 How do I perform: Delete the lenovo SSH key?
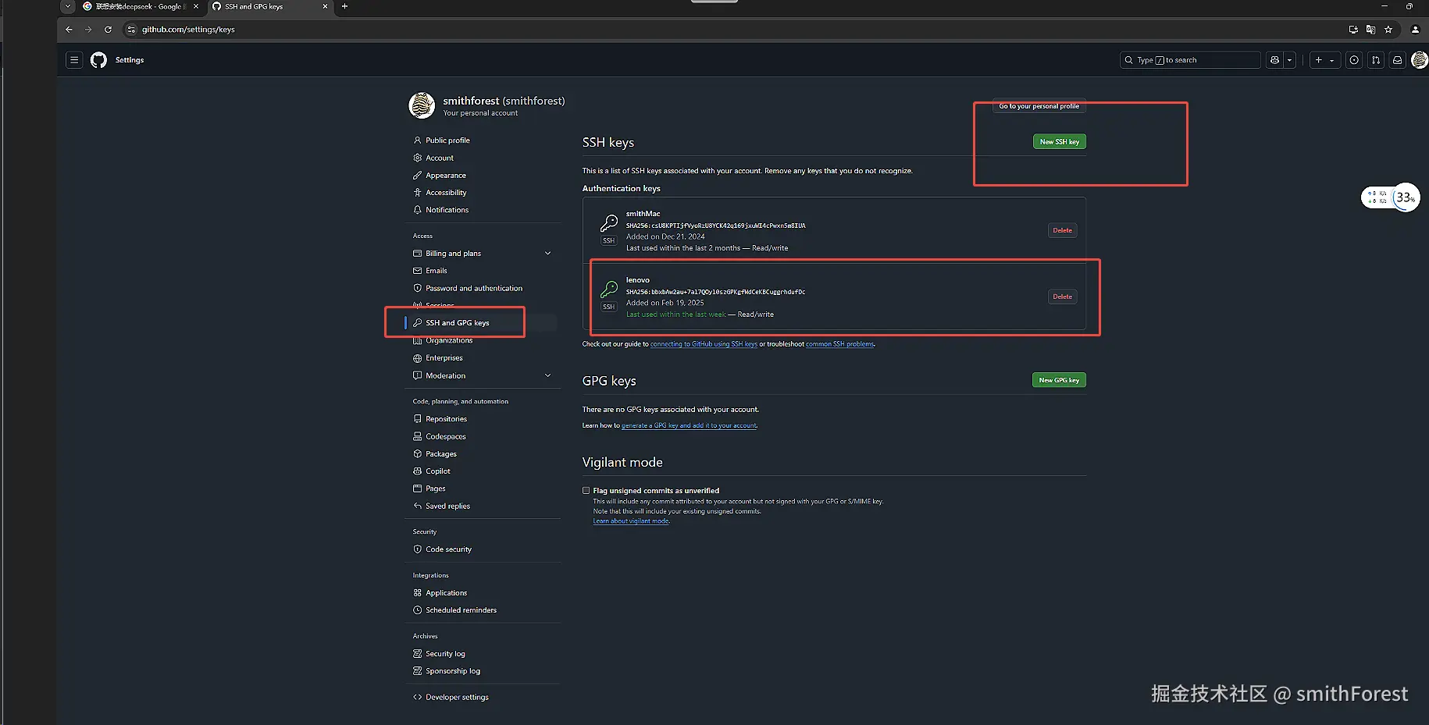pos(1062,297)
